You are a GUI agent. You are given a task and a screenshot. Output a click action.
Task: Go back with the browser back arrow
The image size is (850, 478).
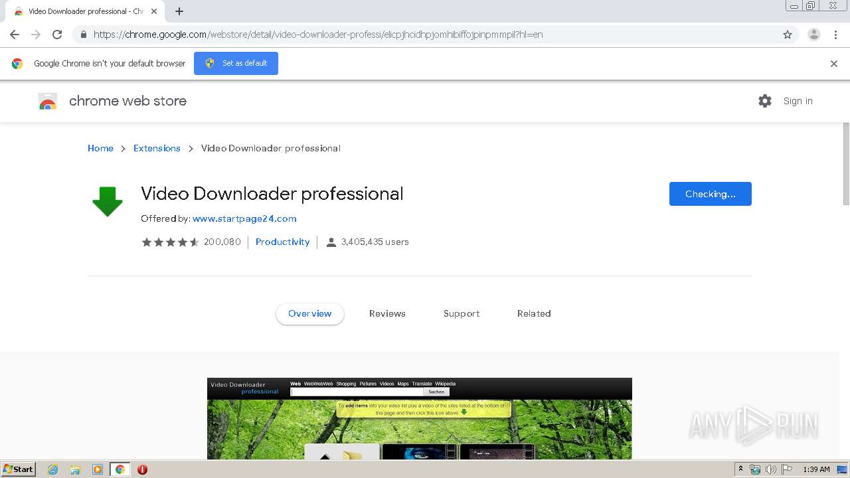tap(15, 35)
